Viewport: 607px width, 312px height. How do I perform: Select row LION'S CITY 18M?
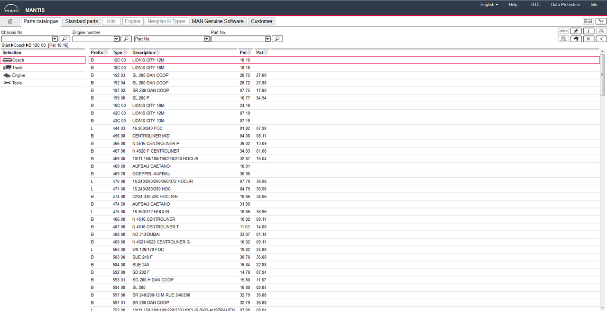click(x=344, y=68)
